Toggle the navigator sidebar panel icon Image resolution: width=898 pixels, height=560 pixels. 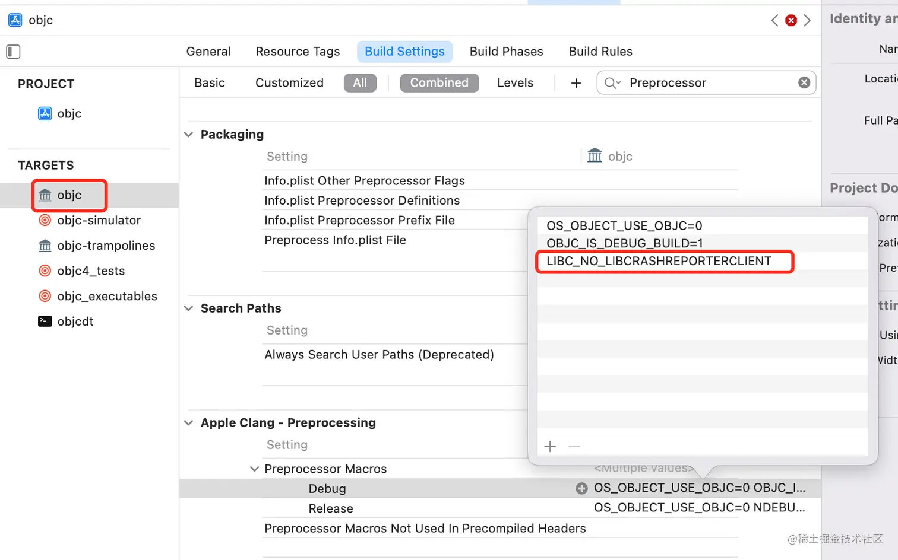coord(13,52)
